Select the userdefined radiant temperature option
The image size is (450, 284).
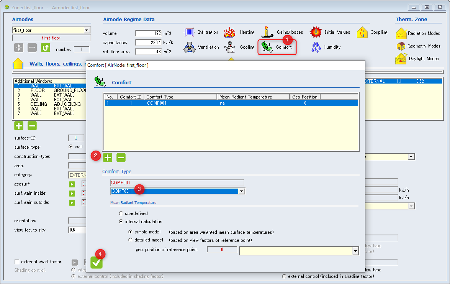[121, 213]
